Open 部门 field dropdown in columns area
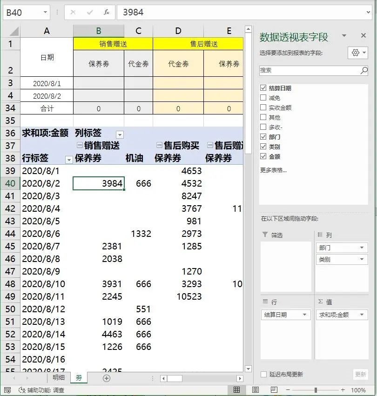The height and width of the screenshot is (396, 377). [362, 248]
